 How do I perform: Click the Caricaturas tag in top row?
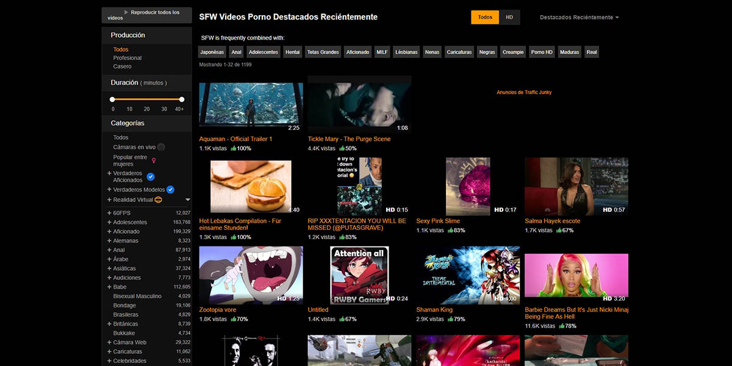(x=459, y=52)
